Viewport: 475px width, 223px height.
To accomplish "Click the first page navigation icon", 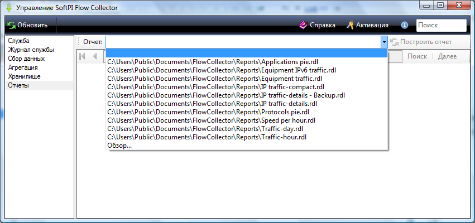I will click(x=82, y=56).
